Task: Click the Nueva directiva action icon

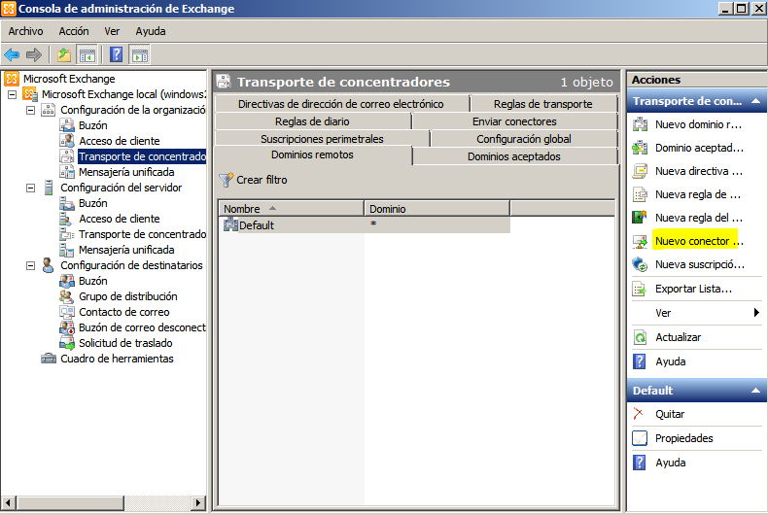Action: click(640, 171)
